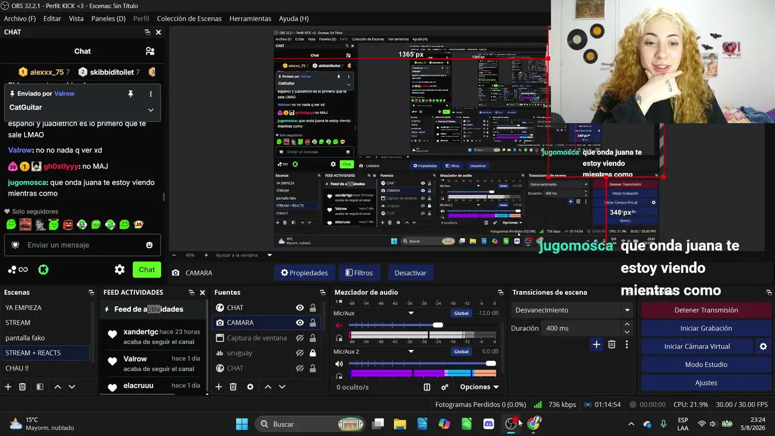Add a new scene with the plus icon
This screenshot has height=436, width=775.
[x=8, y=387]
